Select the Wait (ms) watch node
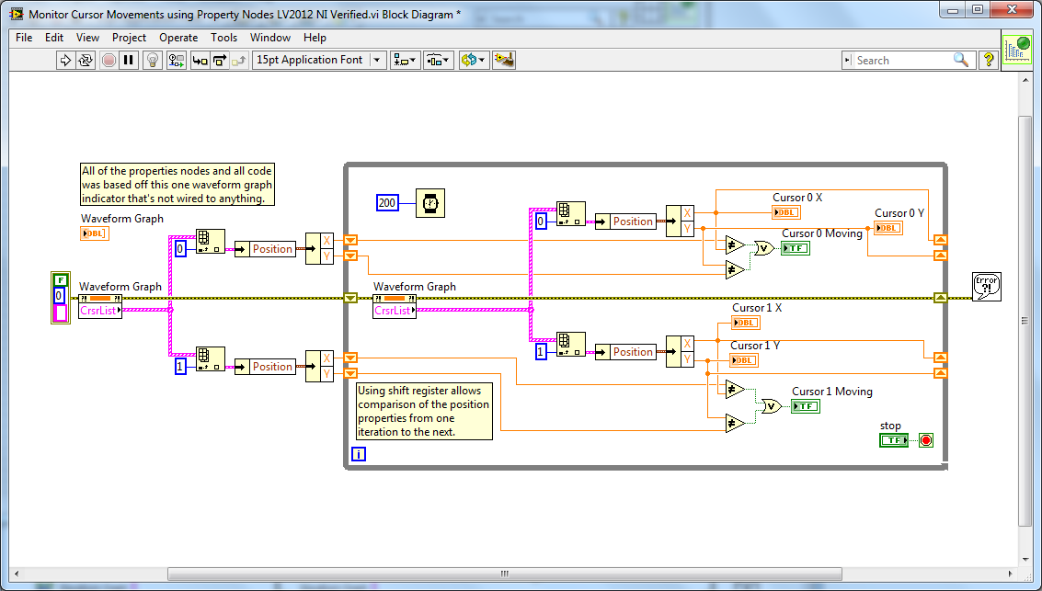 click(x=430, y=203)
